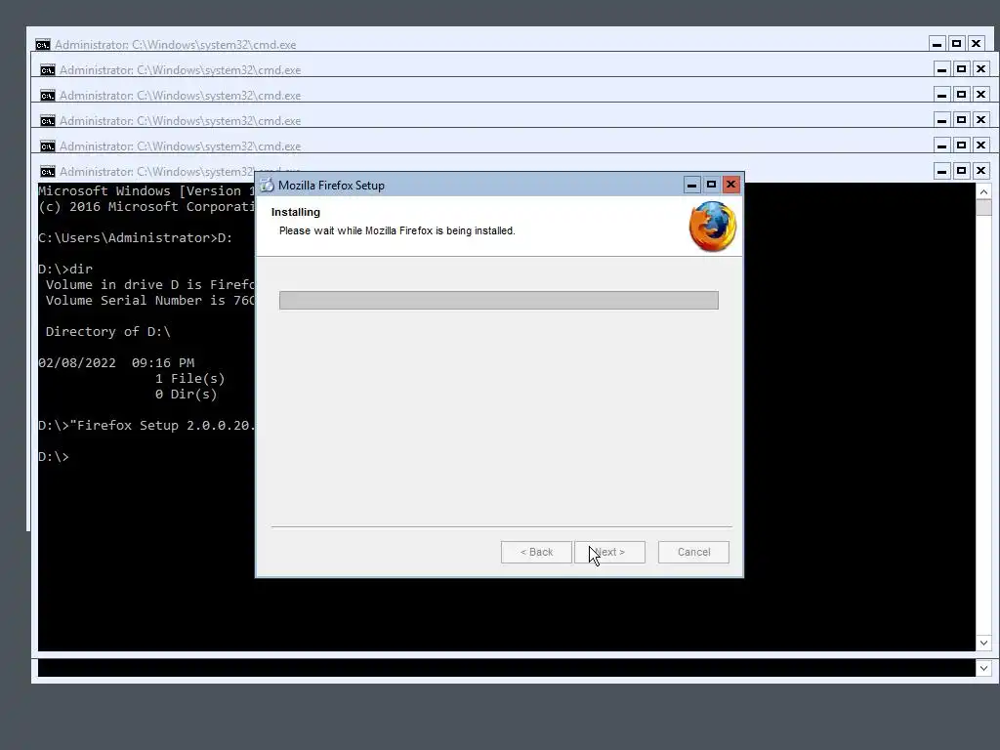The image size is (1000, 750).
Task: Click the '02/08/2022 09:16 PM' timestamp
Action: [116, 363]
